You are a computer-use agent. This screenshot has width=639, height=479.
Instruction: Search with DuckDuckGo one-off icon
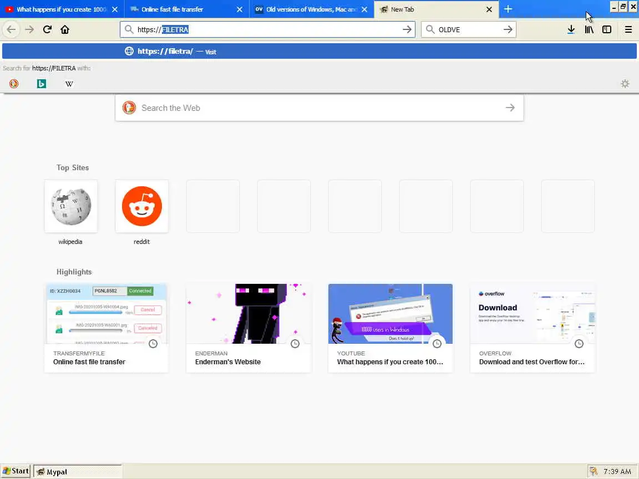pos(14,84)
